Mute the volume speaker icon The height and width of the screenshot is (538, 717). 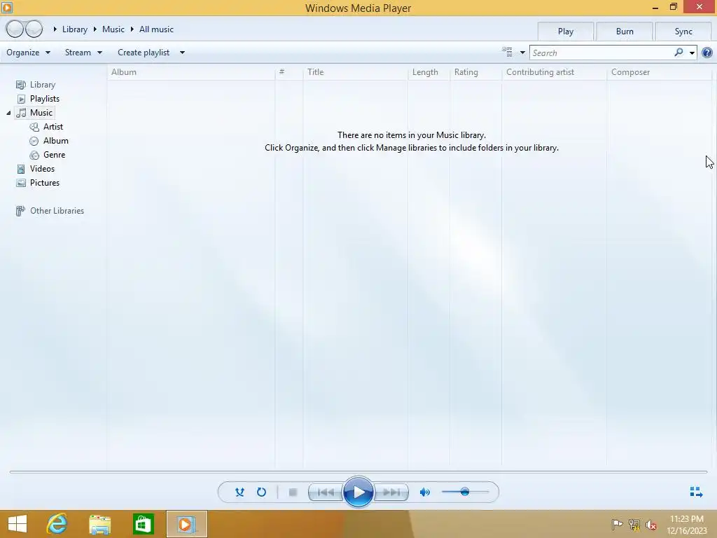425,492
